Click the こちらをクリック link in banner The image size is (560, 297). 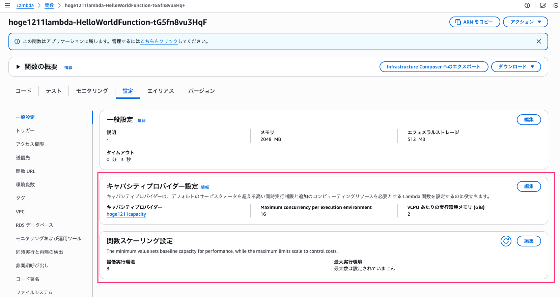tap(159, 41)
